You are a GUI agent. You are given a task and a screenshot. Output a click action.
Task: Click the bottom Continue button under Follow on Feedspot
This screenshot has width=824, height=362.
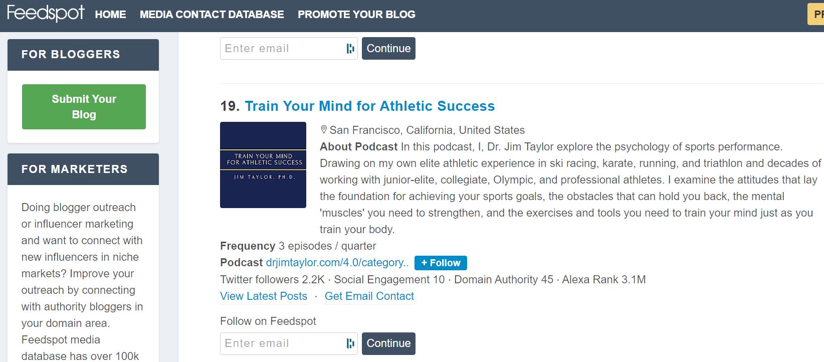coord(388,343)
